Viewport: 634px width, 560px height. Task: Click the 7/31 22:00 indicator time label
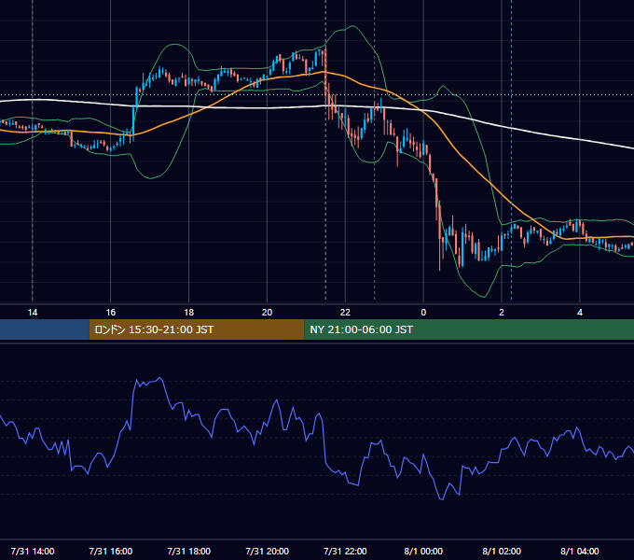click(345, 551)
